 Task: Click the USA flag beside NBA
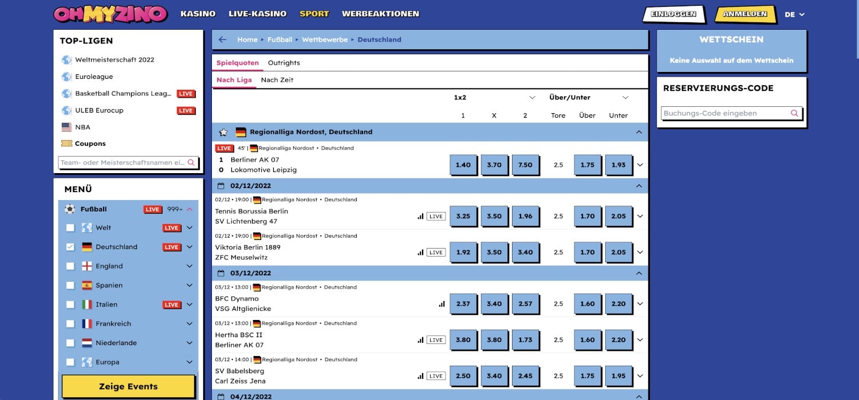66,127
